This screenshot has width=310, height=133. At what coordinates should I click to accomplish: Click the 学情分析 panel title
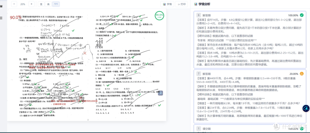tap(204, 4)
